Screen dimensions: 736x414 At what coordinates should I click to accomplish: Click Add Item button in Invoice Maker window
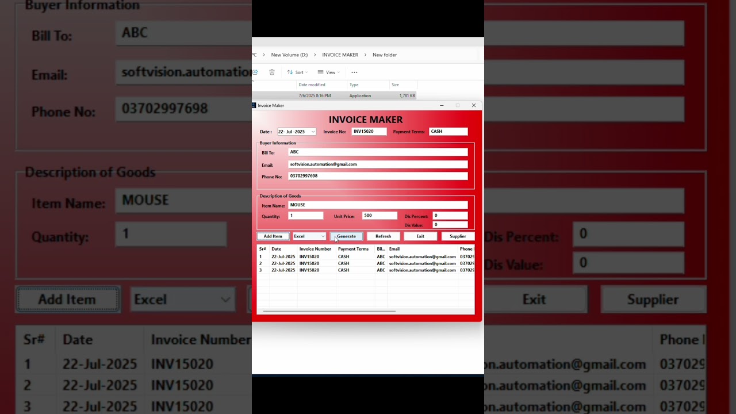273,236
